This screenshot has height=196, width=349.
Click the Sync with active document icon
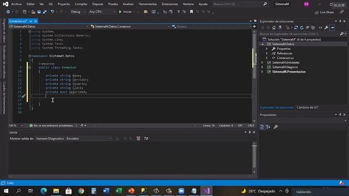[296, 28]
